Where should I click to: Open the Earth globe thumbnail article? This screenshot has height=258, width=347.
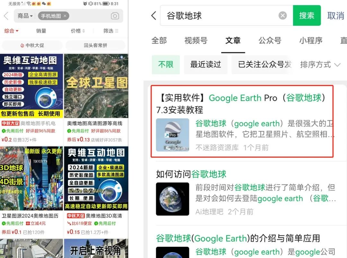173,199
